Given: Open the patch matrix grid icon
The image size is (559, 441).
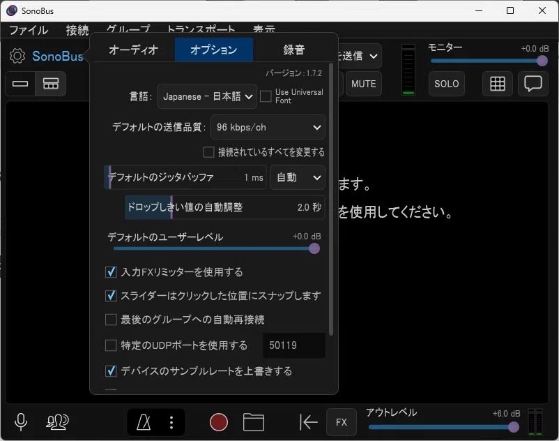Looking at the screenshot, I should (498, 84).
